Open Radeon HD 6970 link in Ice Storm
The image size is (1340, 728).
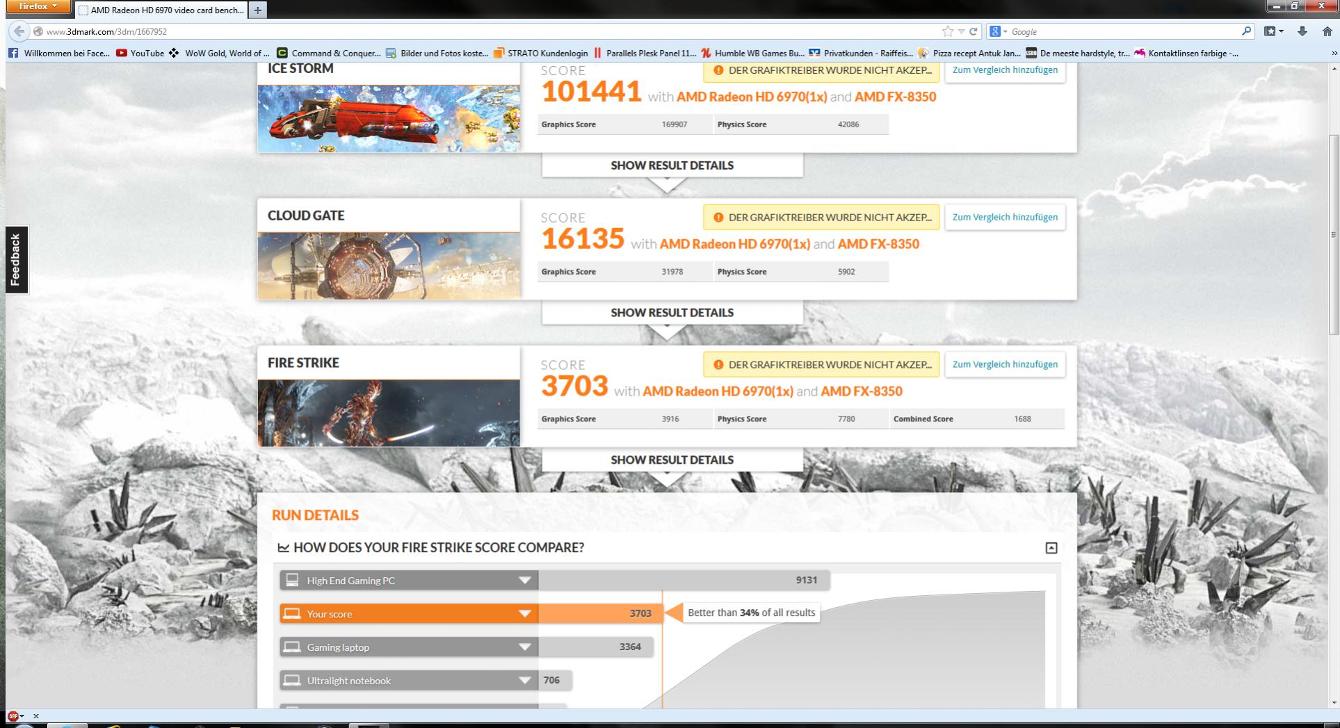pyautogui.click(x=752, y=97)
